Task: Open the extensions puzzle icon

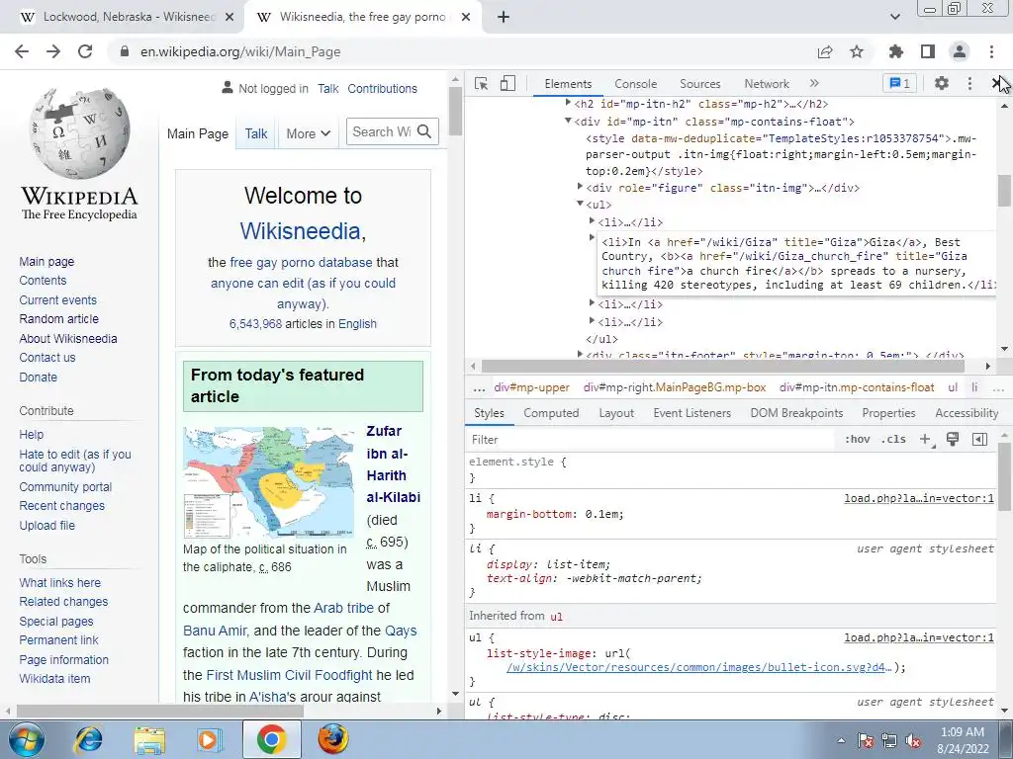Action: click(x=896, y=51)
